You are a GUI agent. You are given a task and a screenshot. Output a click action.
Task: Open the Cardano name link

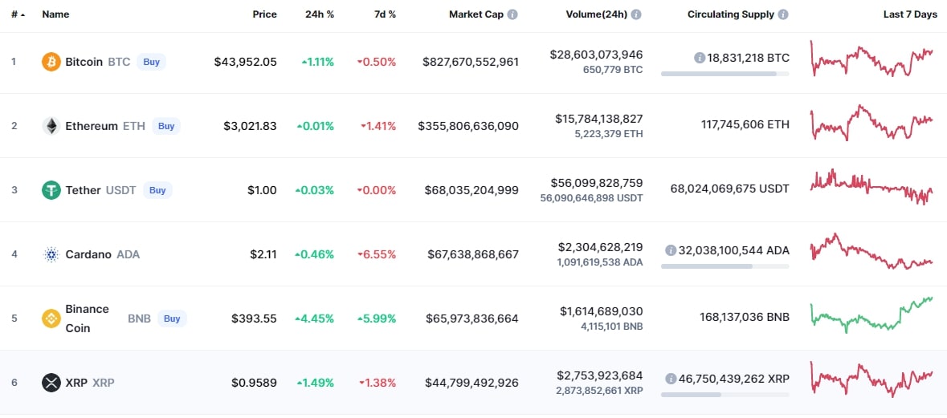coord(88,254)
